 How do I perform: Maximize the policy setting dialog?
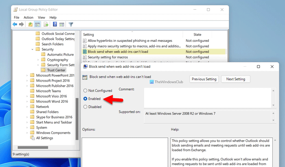258,67
